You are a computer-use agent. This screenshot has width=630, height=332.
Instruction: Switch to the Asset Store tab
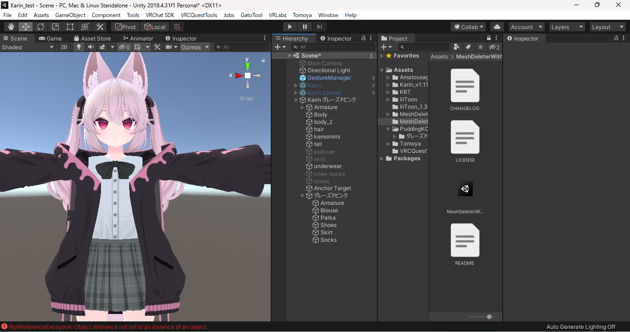point(92,38)
